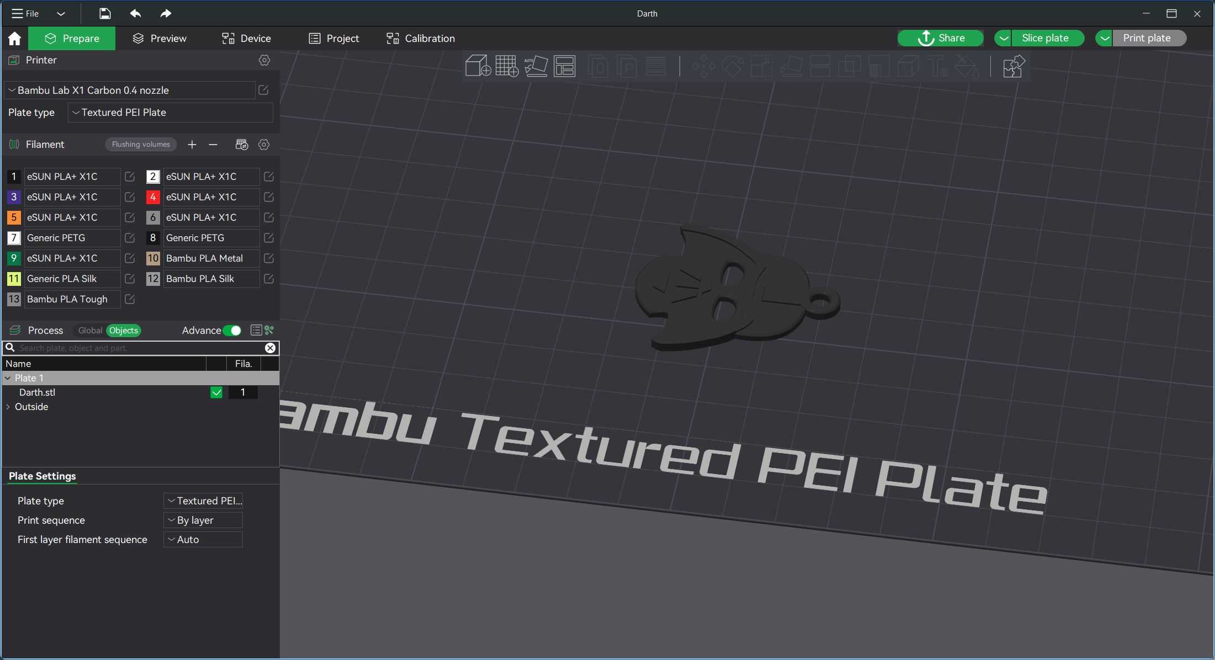This screenshot has height=660, width=1215.
Task: Open the Plate Settings tab
Action: 43,476
